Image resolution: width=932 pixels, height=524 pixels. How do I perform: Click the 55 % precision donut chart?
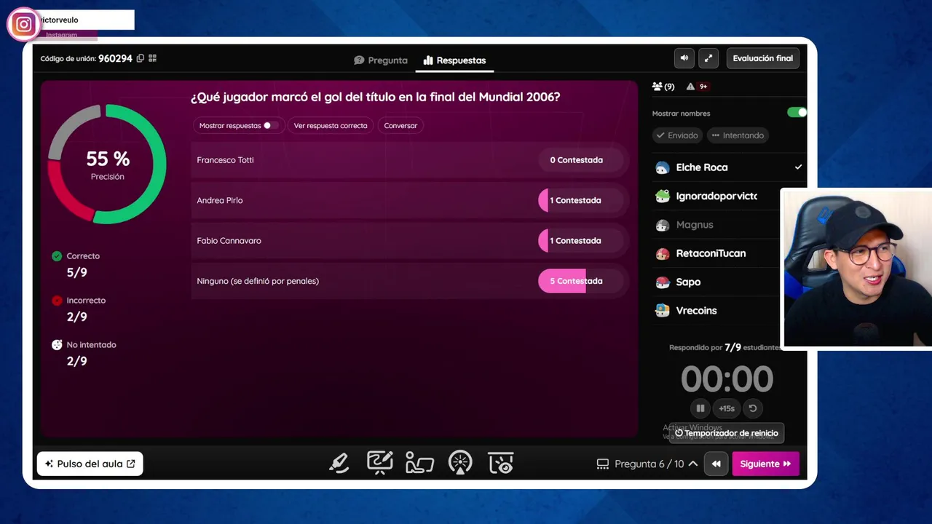pyautogui.click(x=107, y=164)
